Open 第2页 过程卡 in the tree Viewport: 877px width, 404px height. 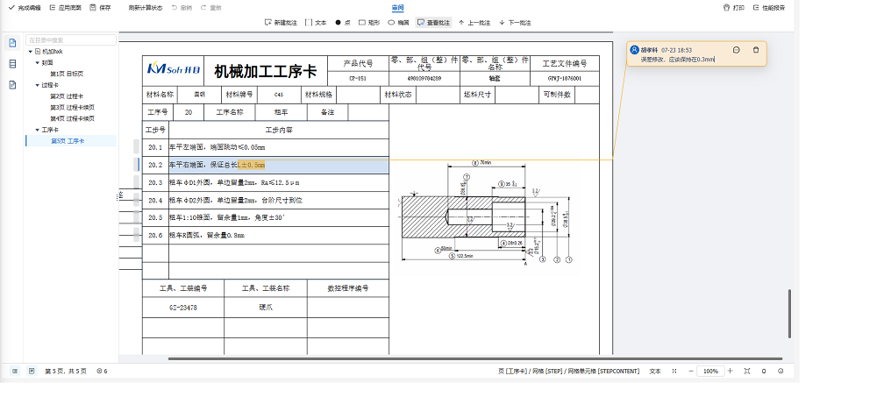pyautogui.click(x=67, y=96)
